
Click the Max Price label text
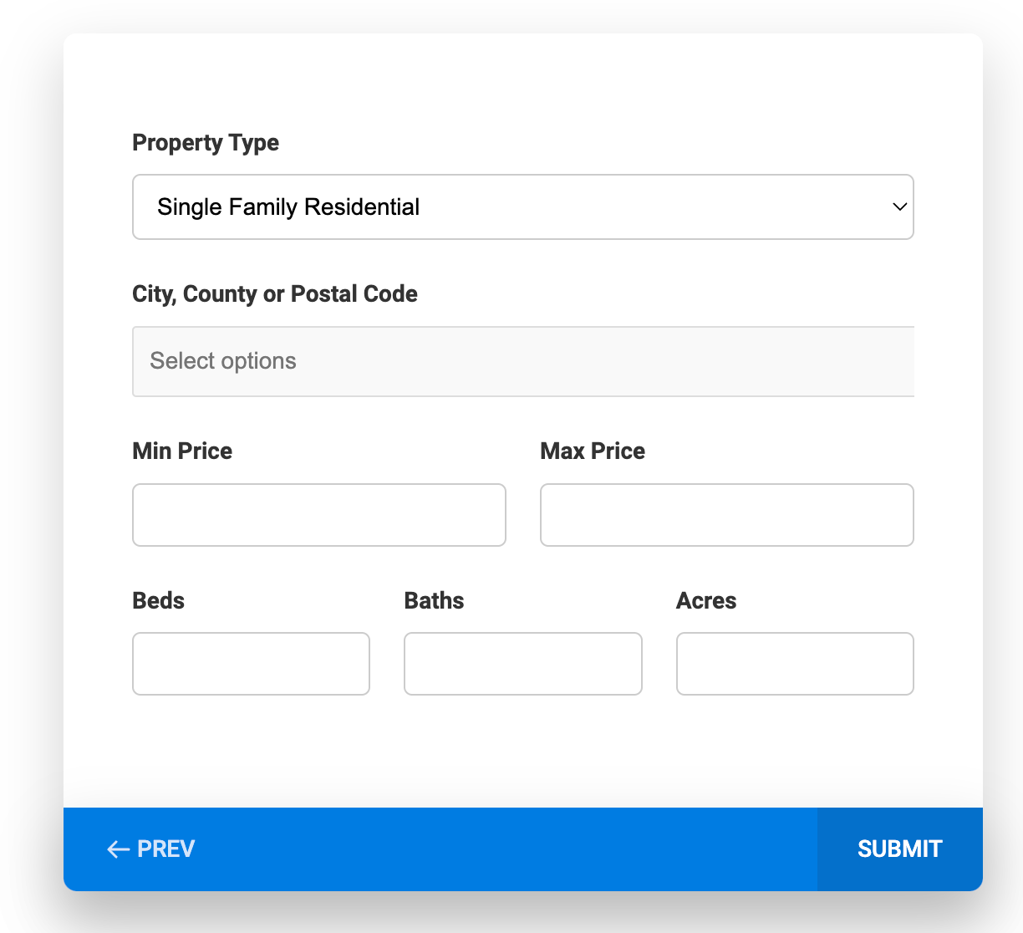pyautogui.click(x=593, y=451)
